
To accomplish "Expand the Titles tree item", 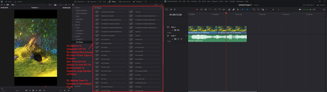I will [74, 16].
